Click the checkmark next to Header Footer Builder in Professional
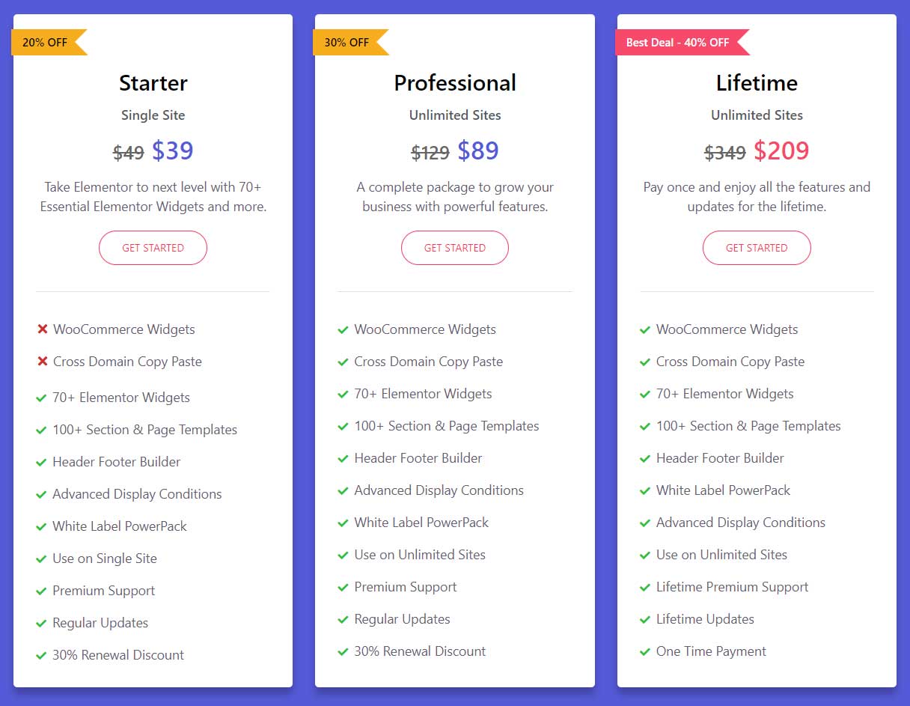Viewport: 910px width, 706px height. coord(343,458)
